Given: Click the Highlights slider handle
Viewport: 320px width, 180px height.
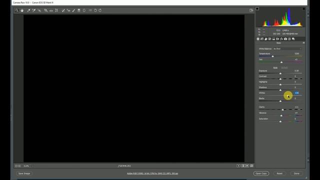Looking at the screenshot, I should (x=280, y=84).
